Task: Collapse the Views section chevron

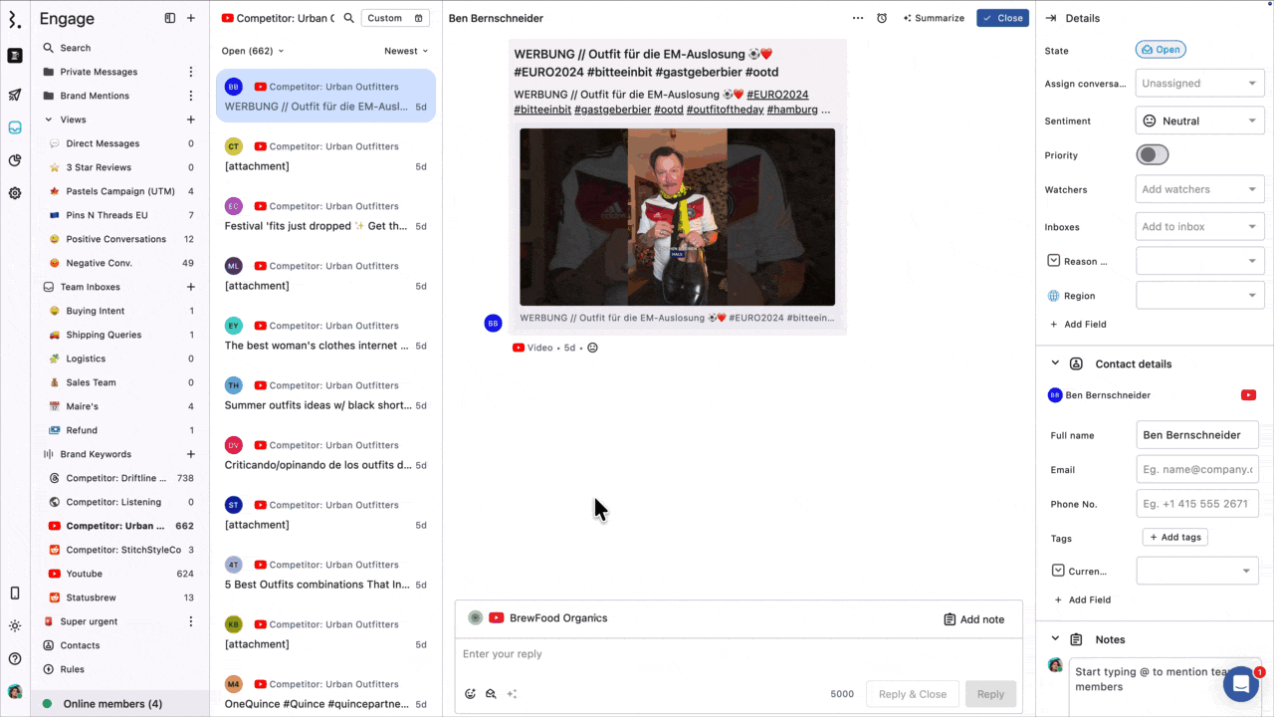Action: click(49, 119)
